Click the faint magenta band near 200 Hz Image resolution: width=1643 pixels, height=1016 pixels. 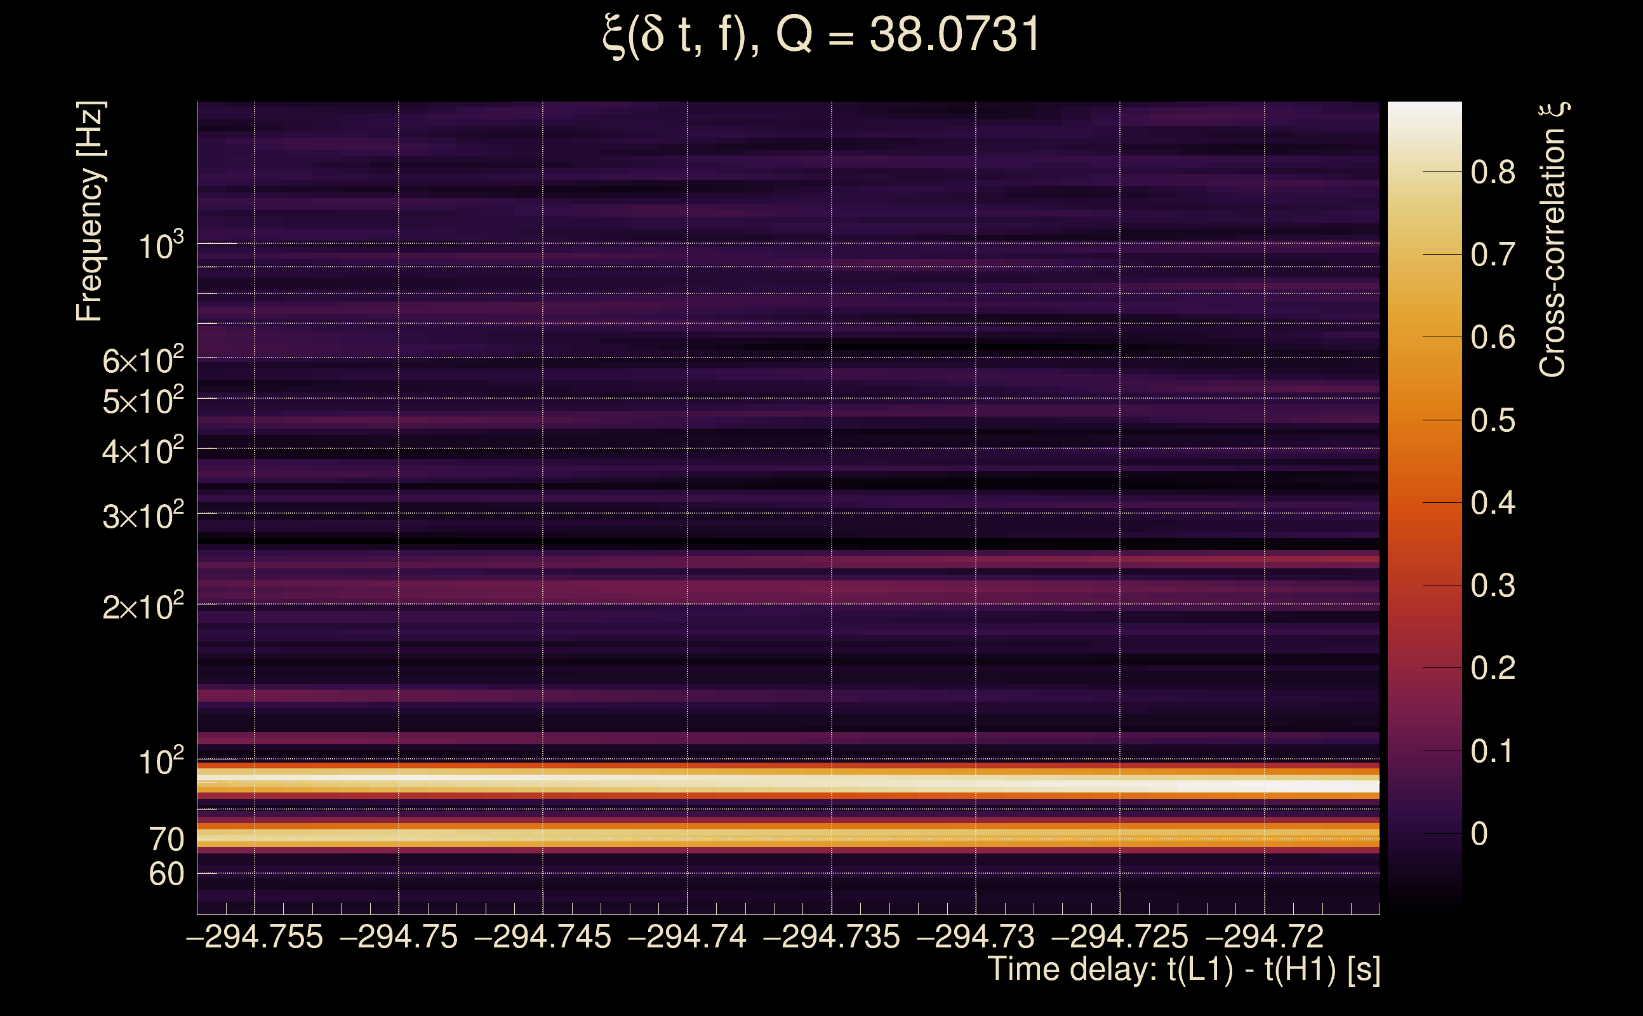[x=739, y=591]
